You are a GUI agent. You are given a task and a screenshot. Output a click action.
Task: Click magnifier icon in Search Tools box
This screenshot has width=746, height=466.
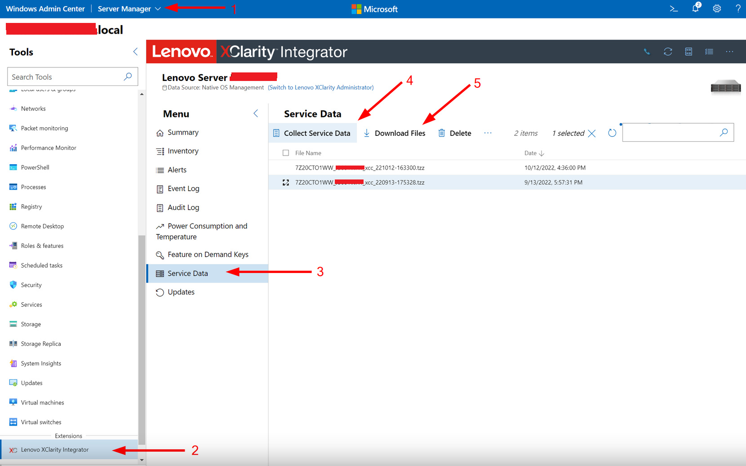(128, 76)
